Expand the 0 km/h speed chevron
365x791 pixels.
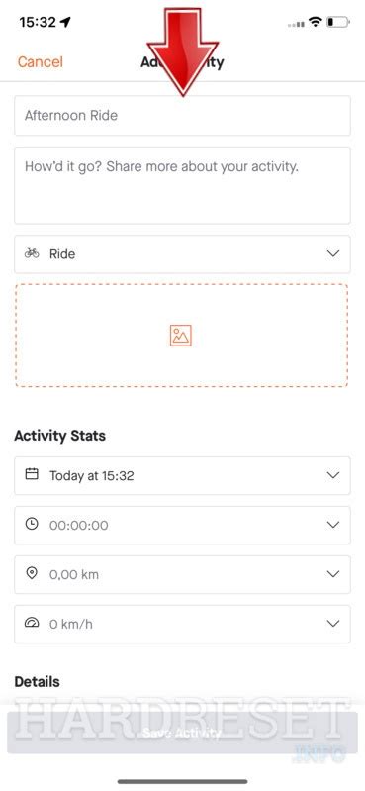[333, 624]
